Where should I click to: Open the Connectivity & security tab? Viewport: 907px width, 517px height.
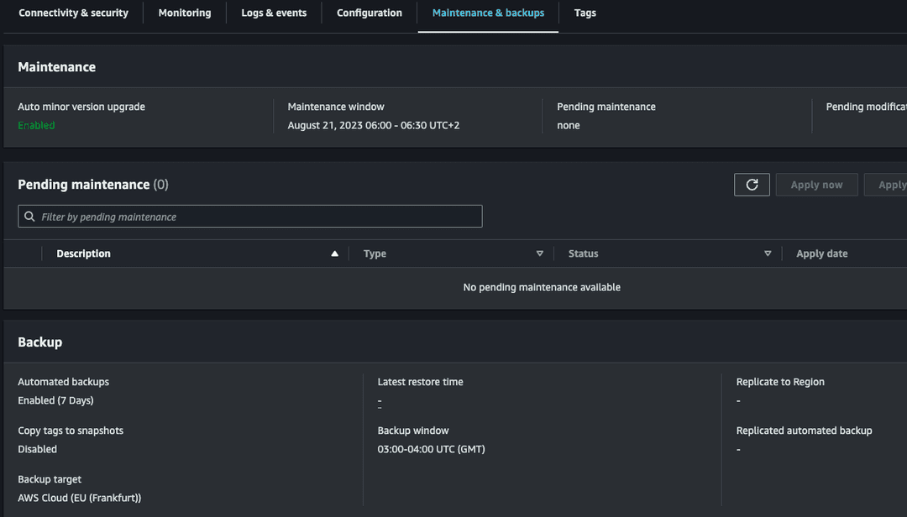click(73, 13)
